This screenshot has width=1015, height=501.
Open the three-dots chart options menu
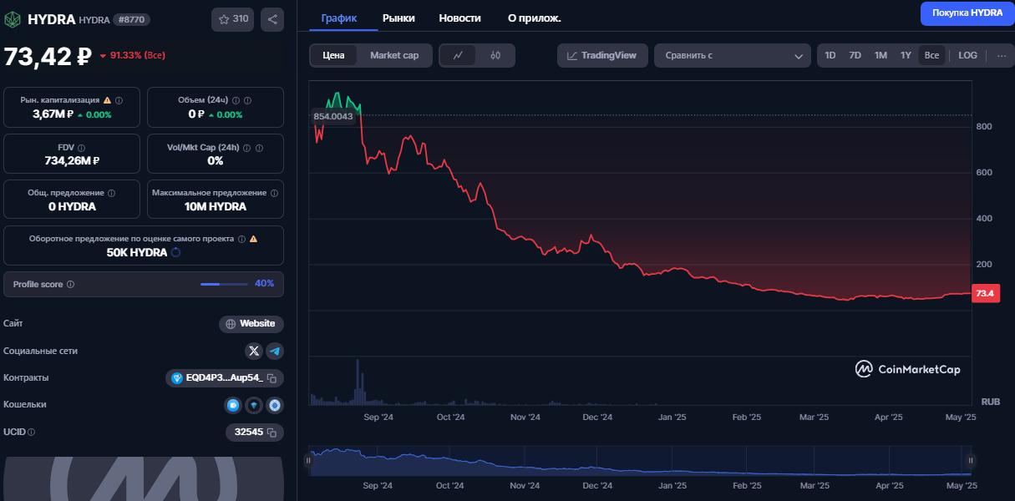1001,56
